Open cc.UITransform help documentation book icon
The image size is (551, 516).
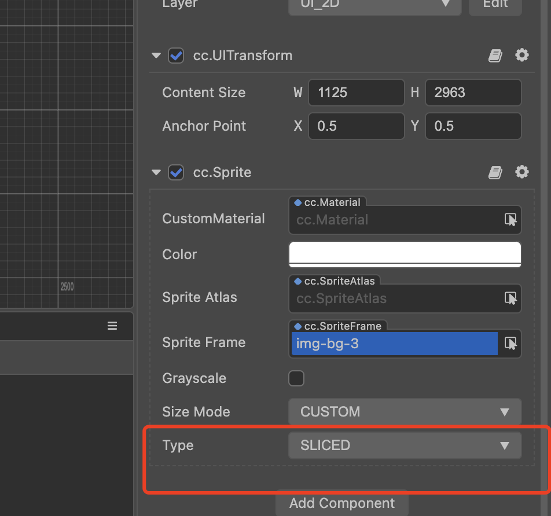[x=495, y=56]
